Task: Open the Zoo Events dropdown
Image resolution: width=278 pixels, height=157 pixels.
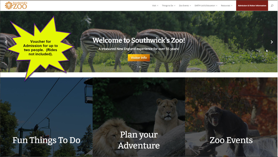Action: pyautogui.click(x=185, y=6)
